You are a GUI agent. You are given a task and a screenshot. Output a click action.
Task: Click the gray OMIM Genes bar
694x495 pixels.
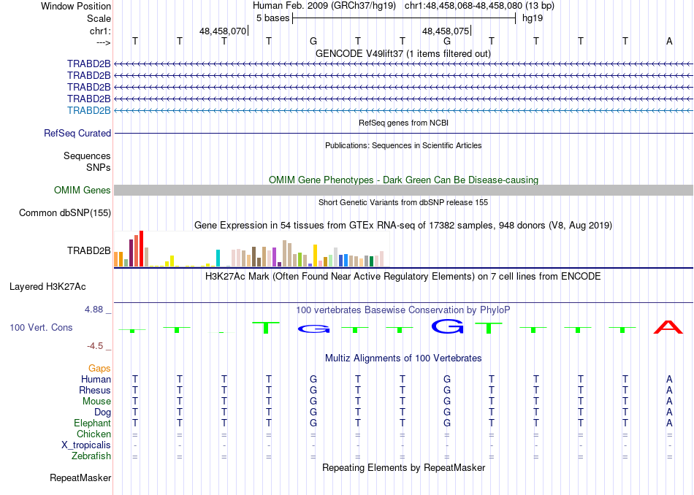click(x=403, y=191)
